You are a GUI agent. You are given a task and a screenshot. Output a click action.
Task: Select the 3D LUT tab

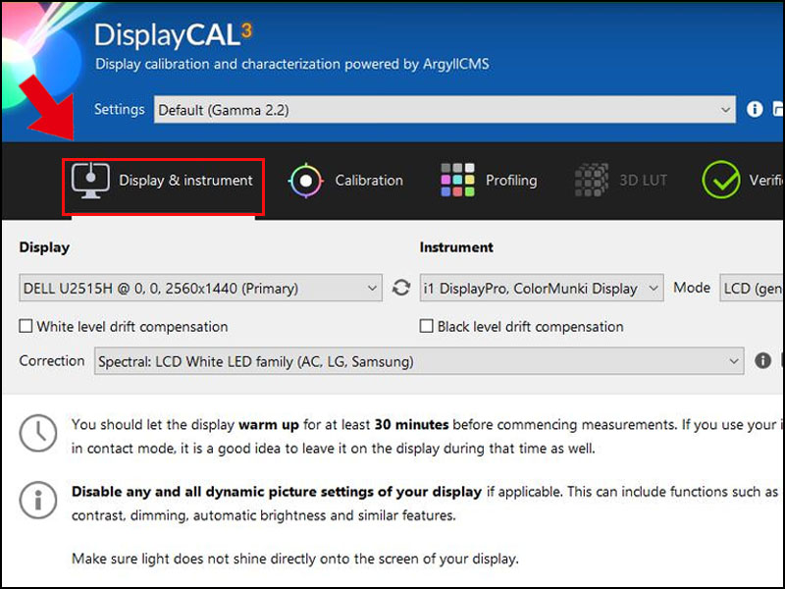pyautogui.click(x=621, y=181)
